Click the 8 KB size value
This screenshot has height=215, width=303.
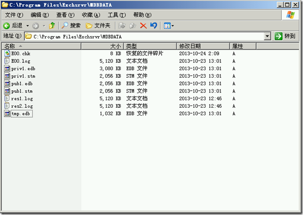(115, 54)
